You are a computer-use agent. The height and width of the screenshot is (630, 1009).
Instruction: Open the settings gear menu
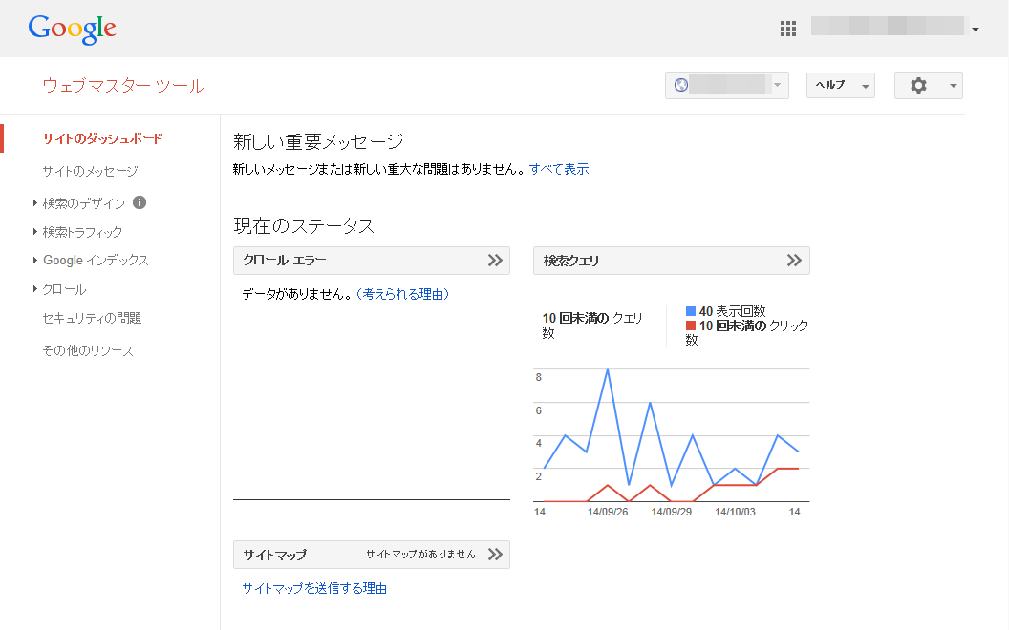928,86
